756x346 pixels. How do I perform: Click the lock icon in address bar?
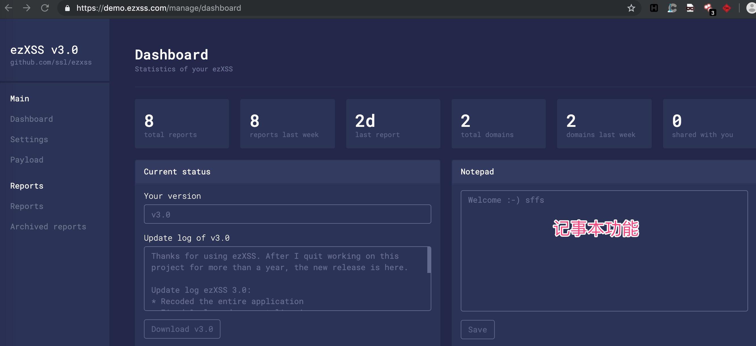67,8
